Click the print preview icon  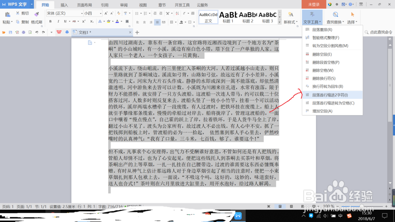click(x=30, y=32)
